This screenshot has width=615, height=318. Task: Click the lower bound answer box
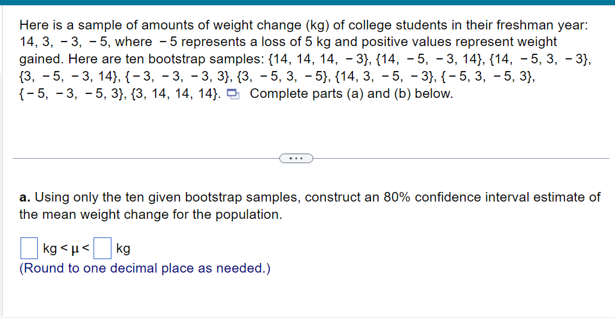click(x=28, y=246)
